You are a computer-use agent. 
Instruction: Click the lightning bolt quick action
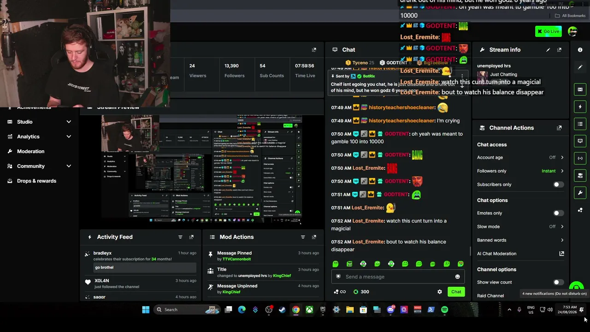tap(580, 107)
